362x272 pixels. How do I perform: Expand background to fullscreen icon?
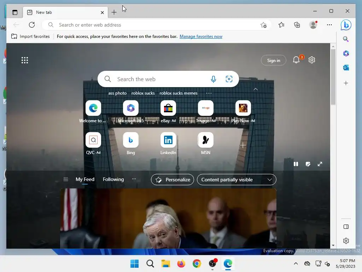click(x=320, y=164)
